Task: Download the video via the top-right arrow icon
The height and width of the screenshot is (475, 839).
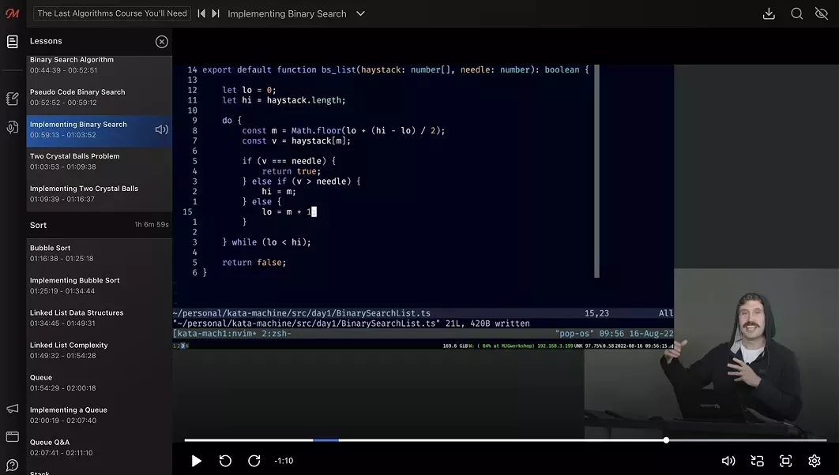Action: [x=768, y=13]
